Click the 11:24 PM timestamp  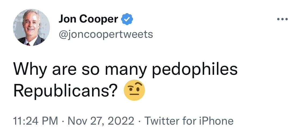35,121
